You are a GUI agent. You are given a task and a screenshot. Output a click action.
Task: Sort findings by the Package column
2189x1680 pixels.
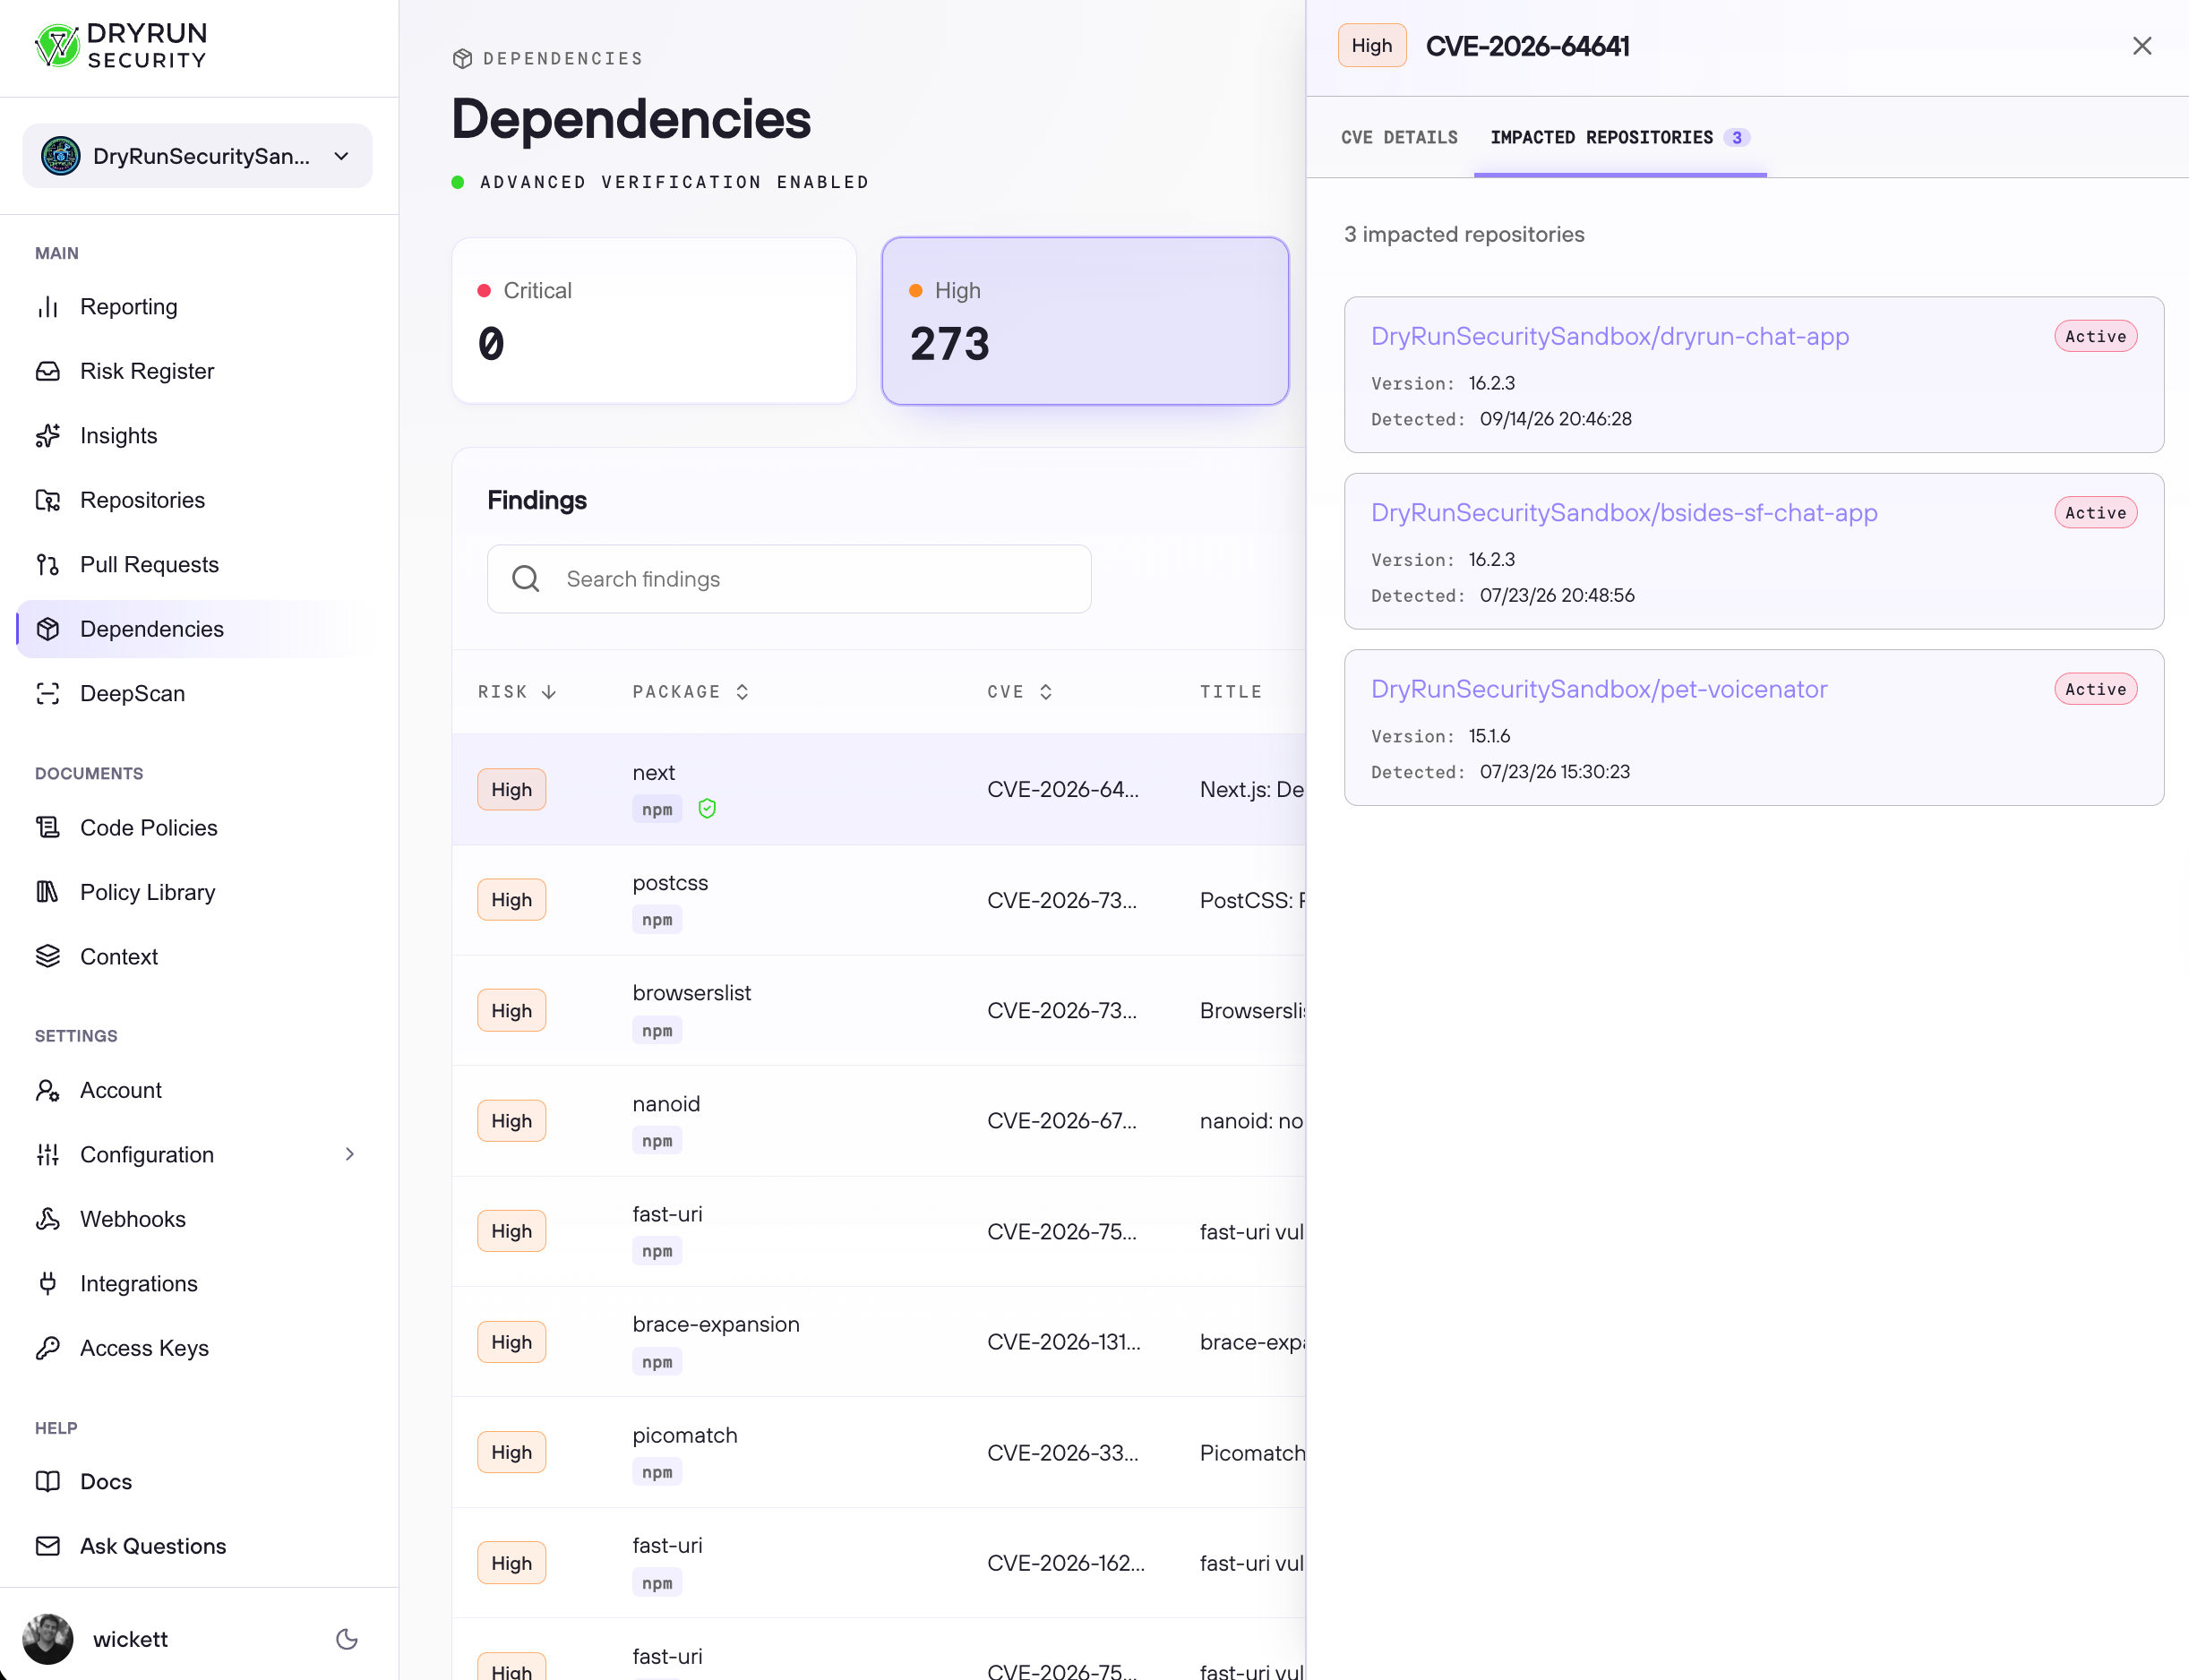click(x=691, y=692)
